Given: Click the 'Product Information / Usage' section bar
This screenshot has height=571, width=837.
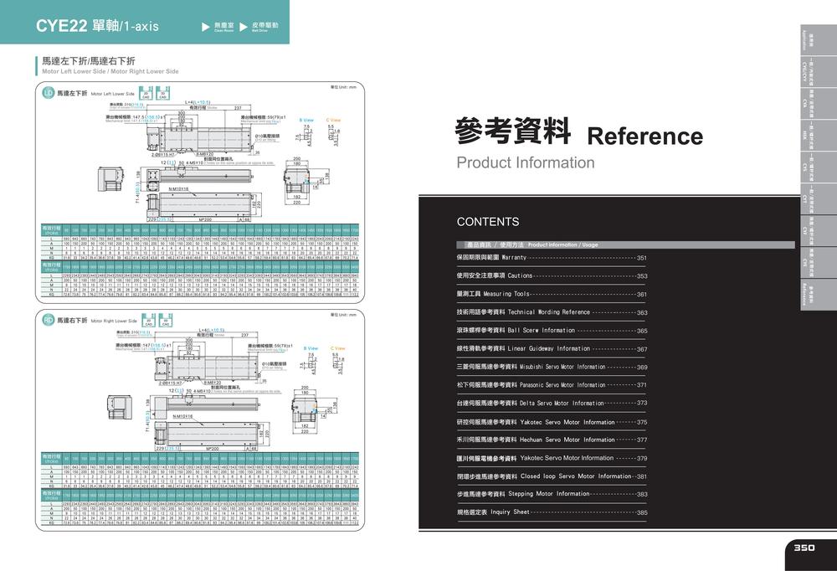Looking at the screenshot, I should tap(625, 244).
